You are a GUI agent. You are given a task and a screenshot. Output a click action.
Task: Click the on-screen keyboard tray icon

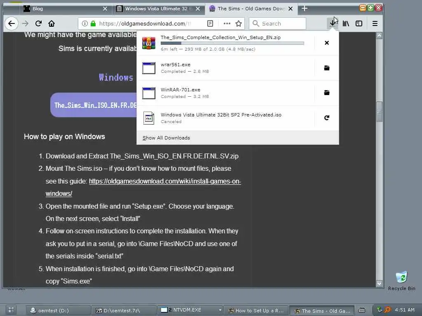click(362, 310)
